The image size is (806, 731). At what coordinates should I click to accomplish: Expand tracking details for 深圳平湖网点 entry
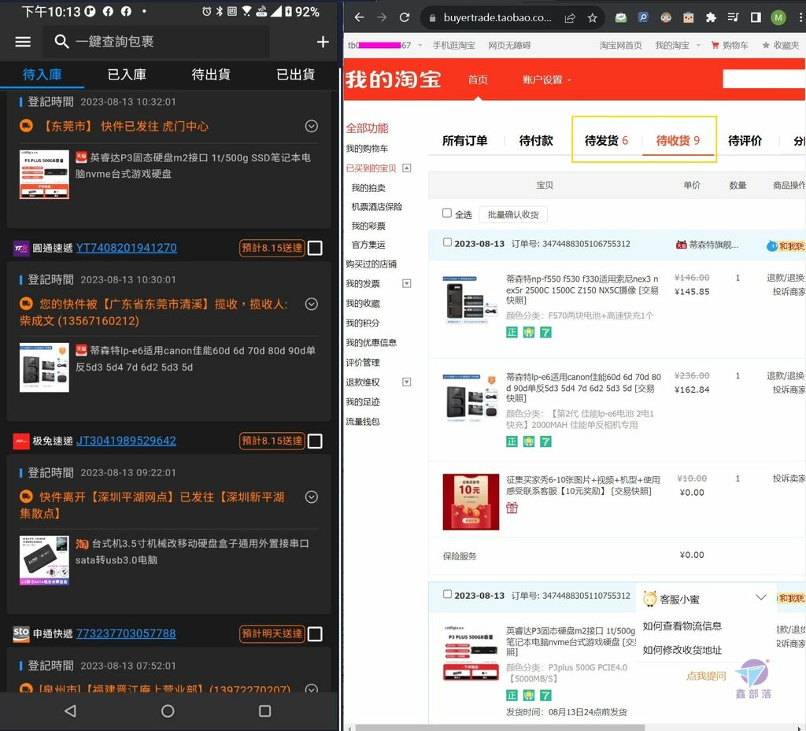tap(311, 497)
